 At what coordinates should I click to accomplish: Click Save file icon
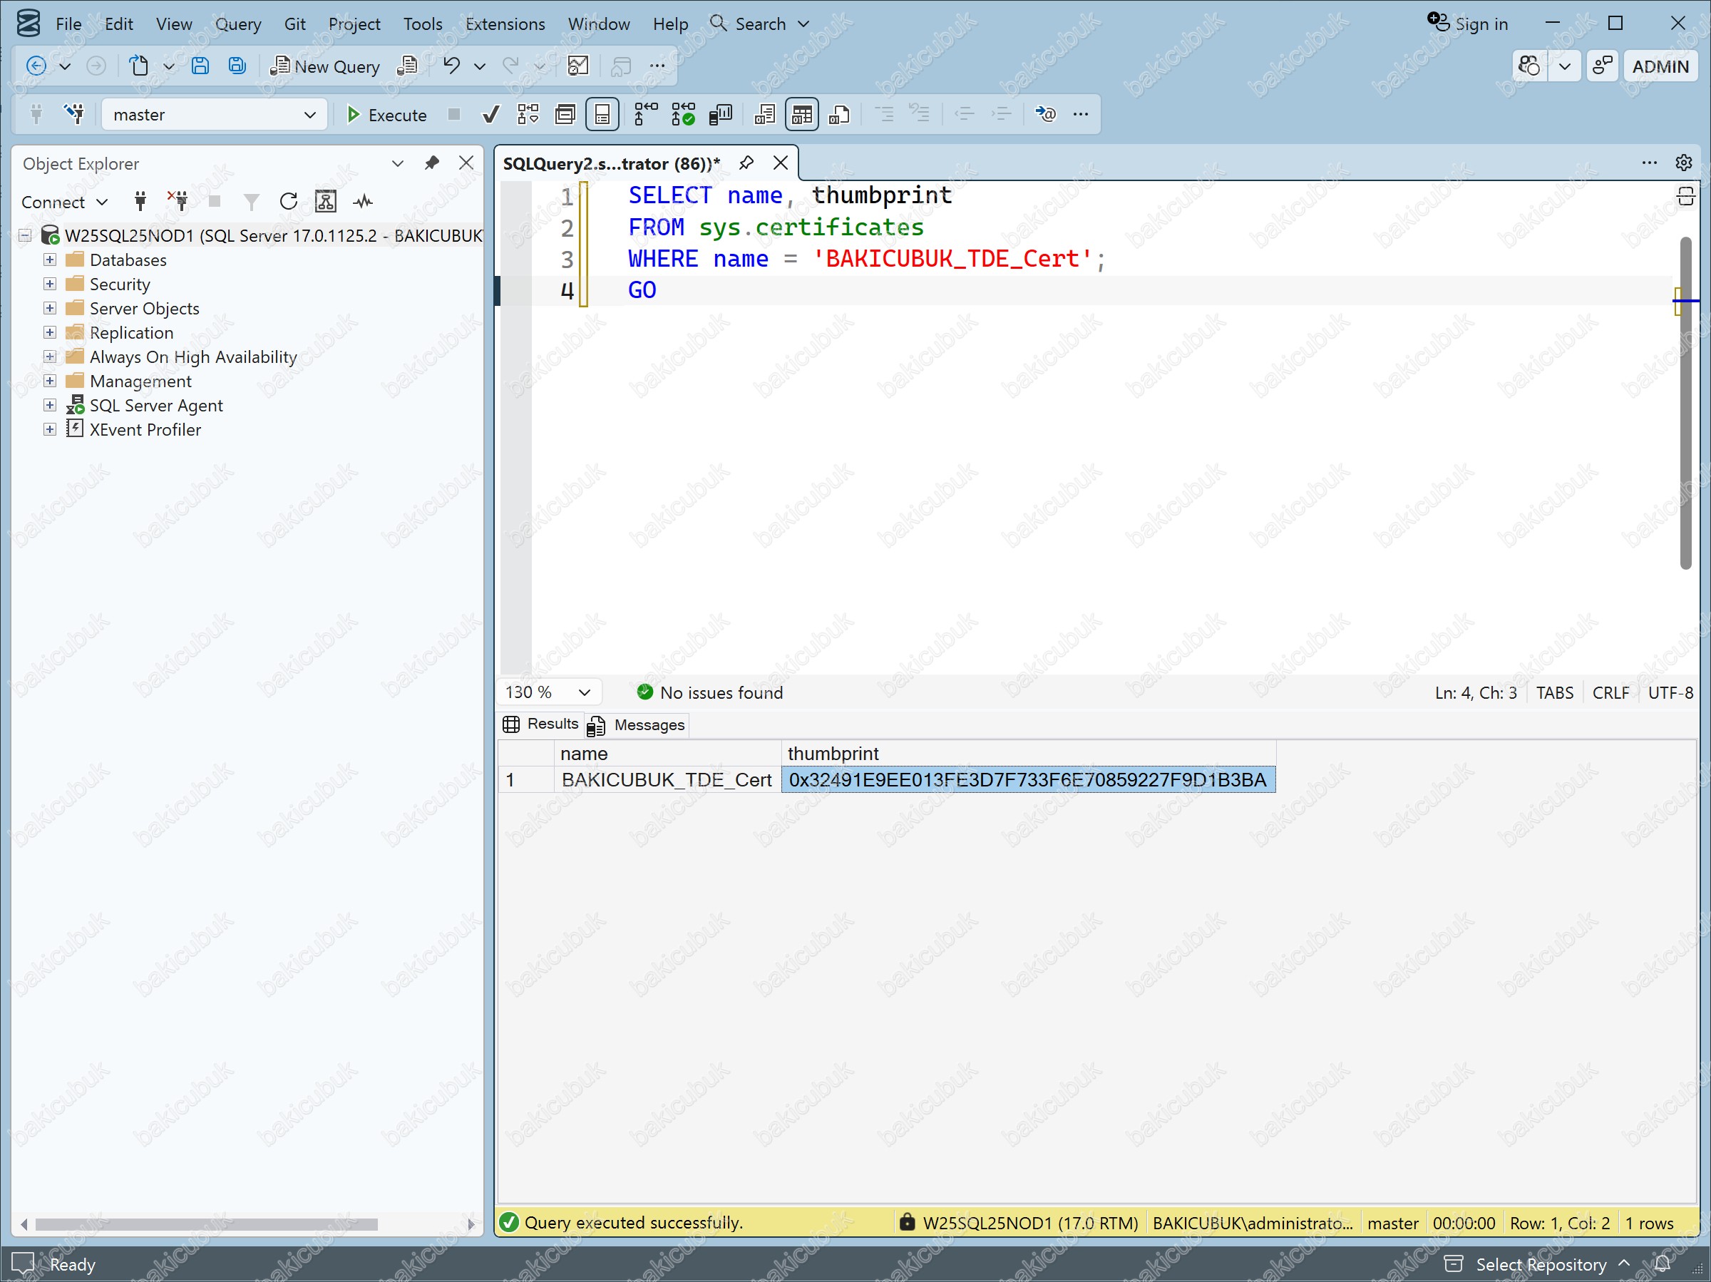click(200, 66)
